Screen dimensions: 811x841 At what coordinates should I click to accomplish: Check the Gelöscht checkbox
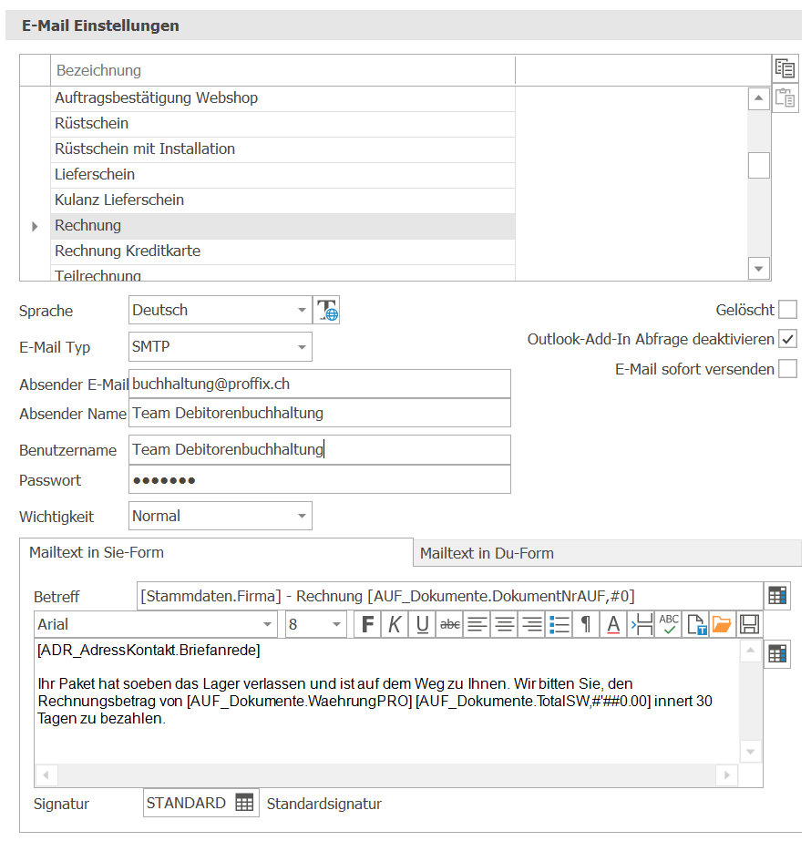(787, 310)
